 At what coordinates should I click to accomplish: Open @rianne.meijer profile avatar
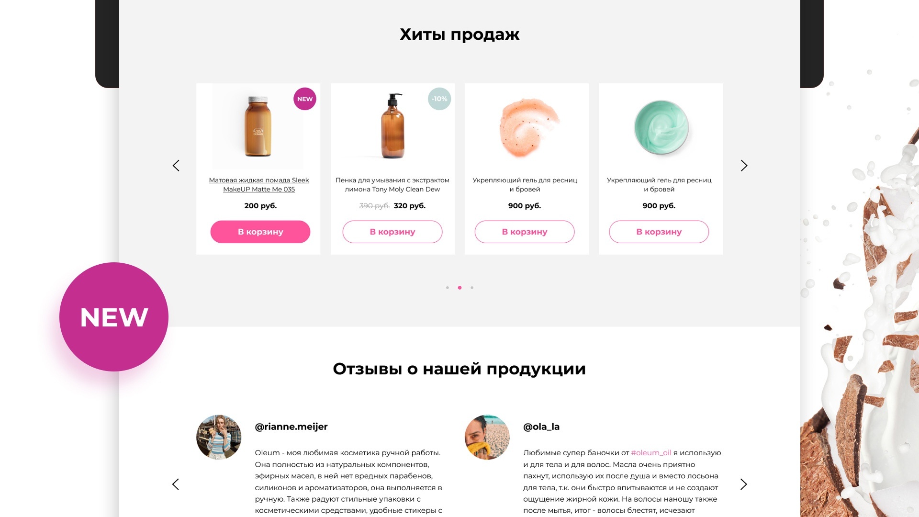219,438
